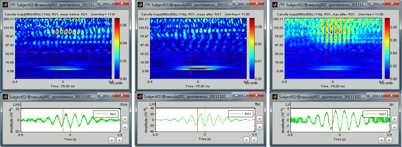This screenshot has width=402, height=147.
Task: Click the right arrow in the rightmost time series
Action: pos(389,140)
